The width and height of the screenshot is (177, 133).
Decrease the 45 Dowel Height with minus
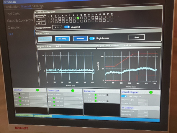pos(44,23)
